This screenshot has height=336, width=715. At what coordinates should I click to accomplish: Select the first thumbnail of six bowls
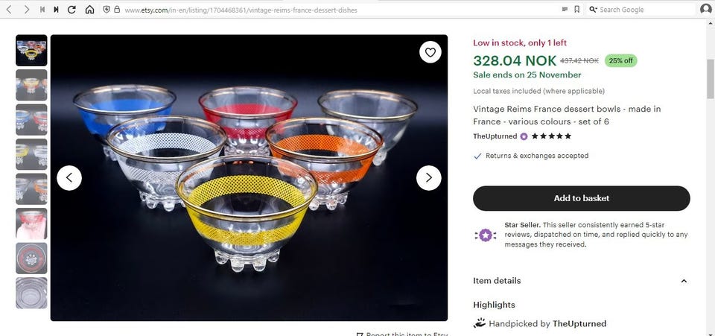click(x=31, y=51)
